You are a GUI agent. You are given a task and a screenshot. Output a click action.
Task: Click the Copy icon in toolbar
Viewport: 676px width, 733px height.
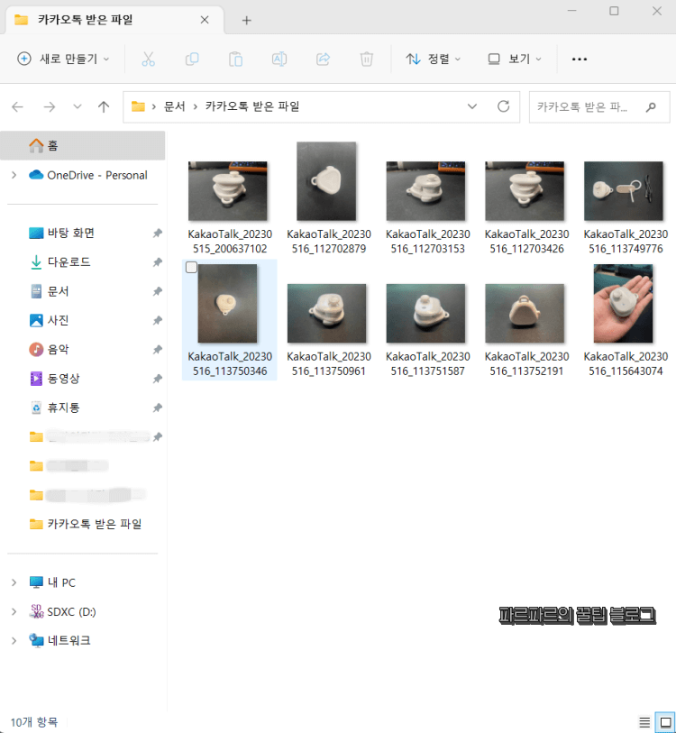click(x=192, y=60)
